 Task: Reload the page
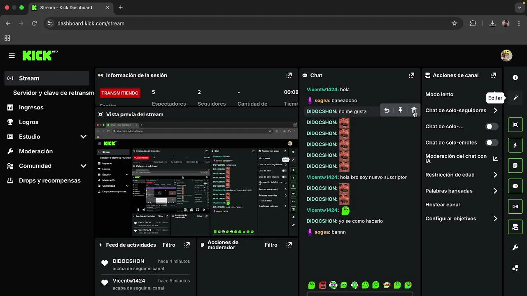coord(35,23)
